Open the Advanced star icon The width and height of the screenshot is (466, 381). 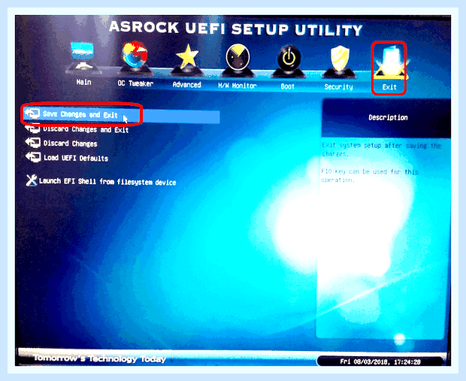click(x=186, y=59)
